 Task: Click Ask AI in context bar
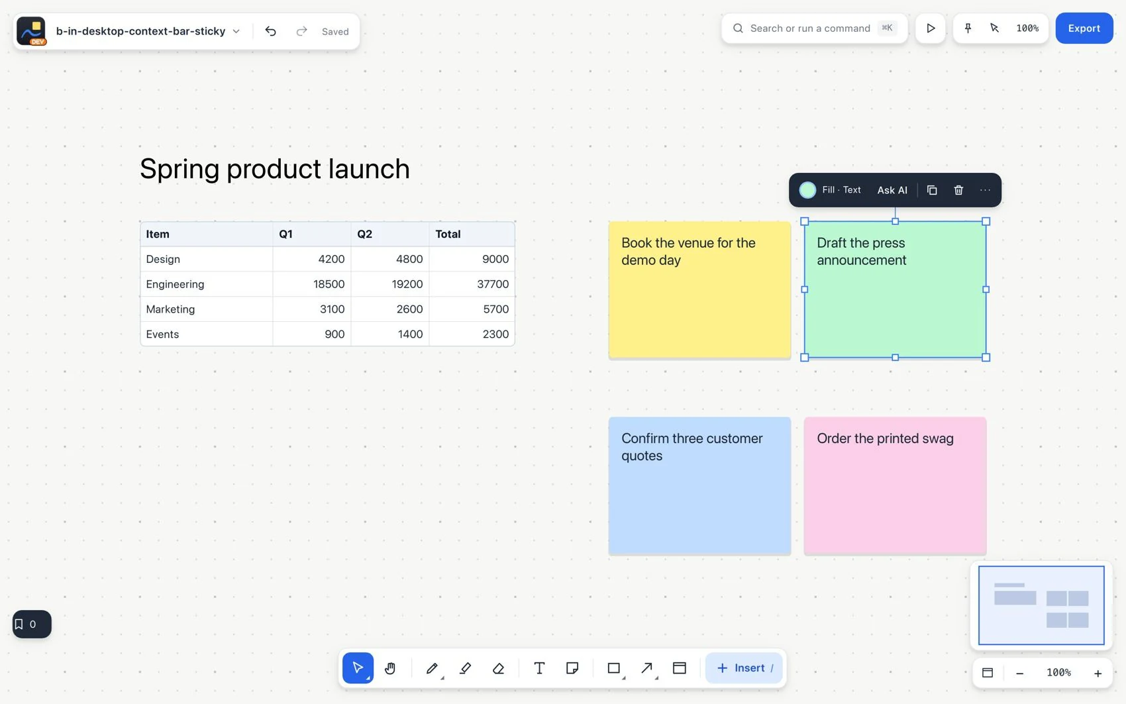pyautogui.click(x=892, y=190)
